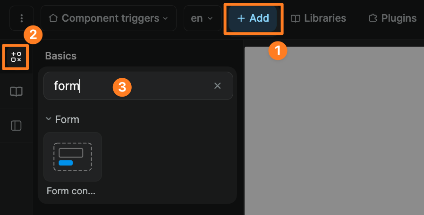The image size is (424, 215).
Task: Open the Plugins tab
Action: [392, 18]
